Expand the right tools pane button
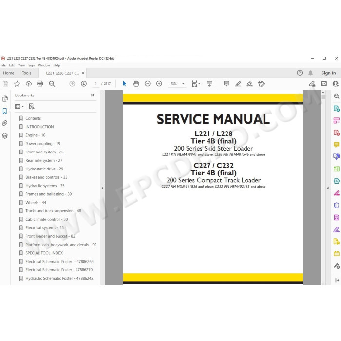 (x=337, y=280)
